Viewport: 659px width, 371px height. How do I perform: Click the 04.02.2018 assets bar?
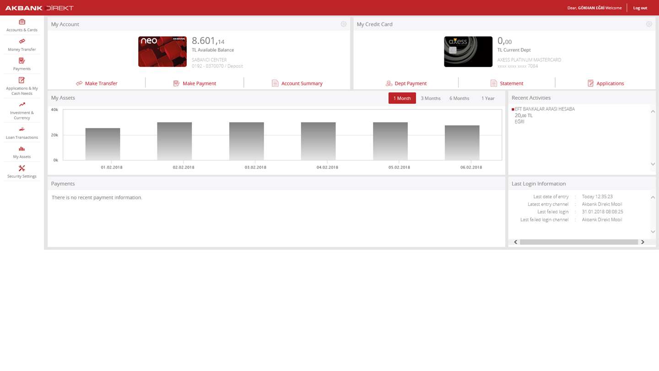click(x=318, y=142)
